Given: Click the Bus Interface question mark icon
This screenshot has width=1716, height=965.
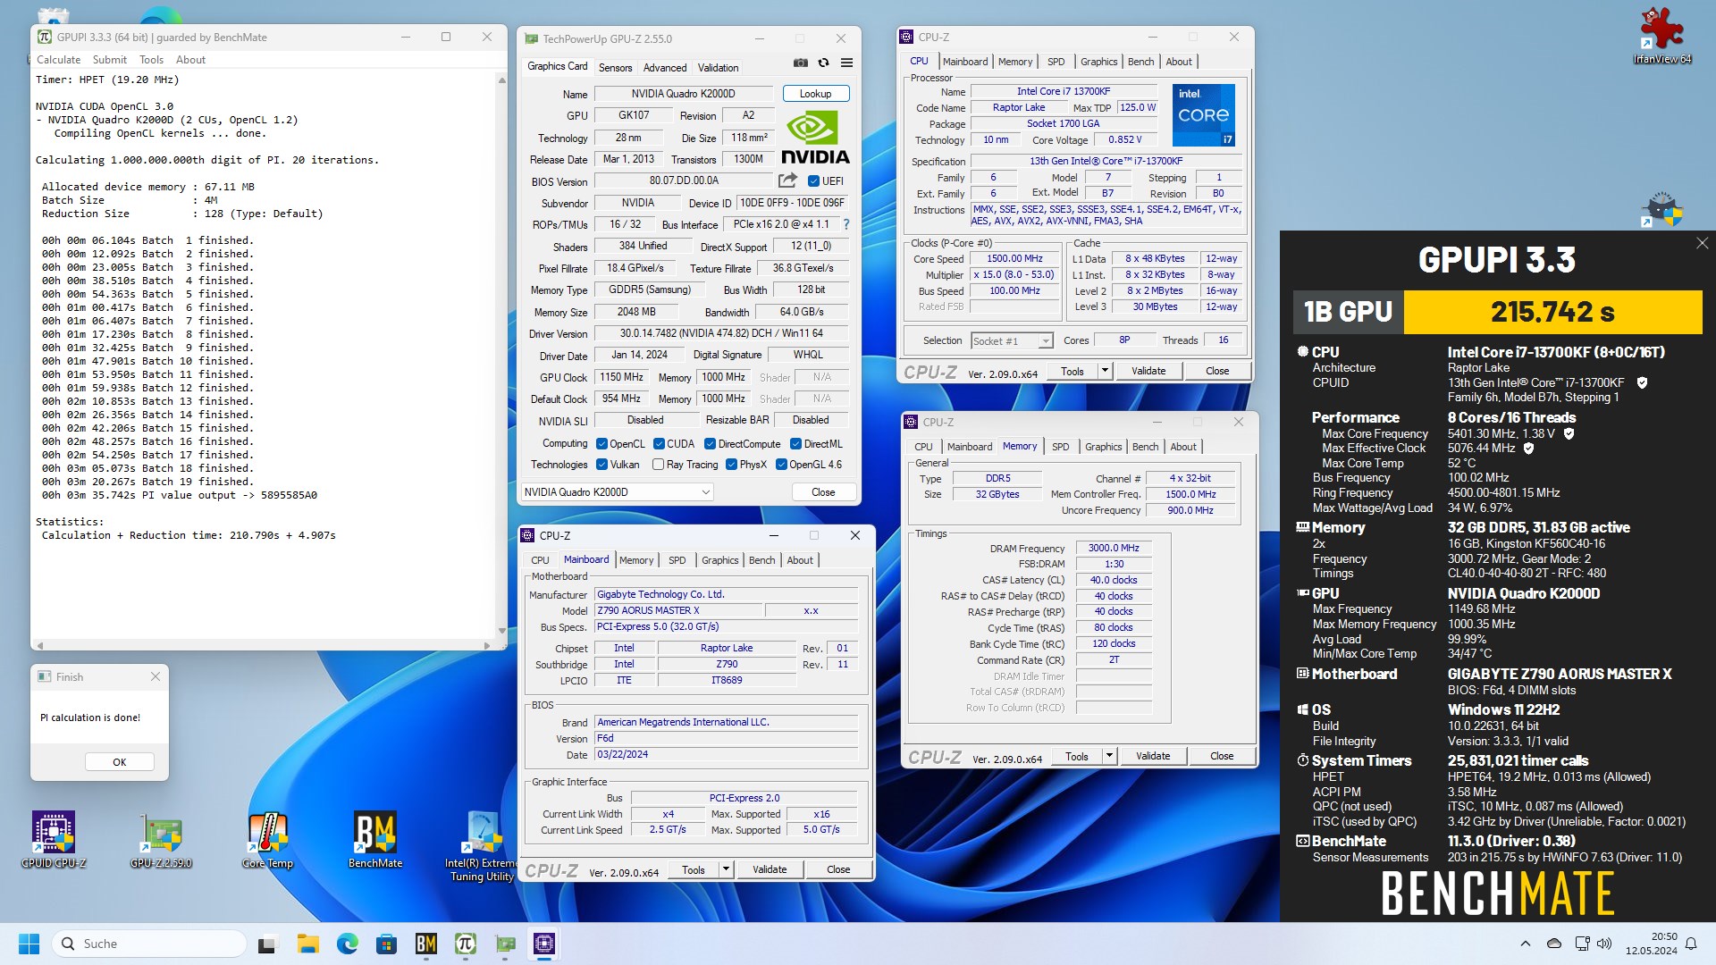Looking at the screenshot, I should click(x=846, y=224).
